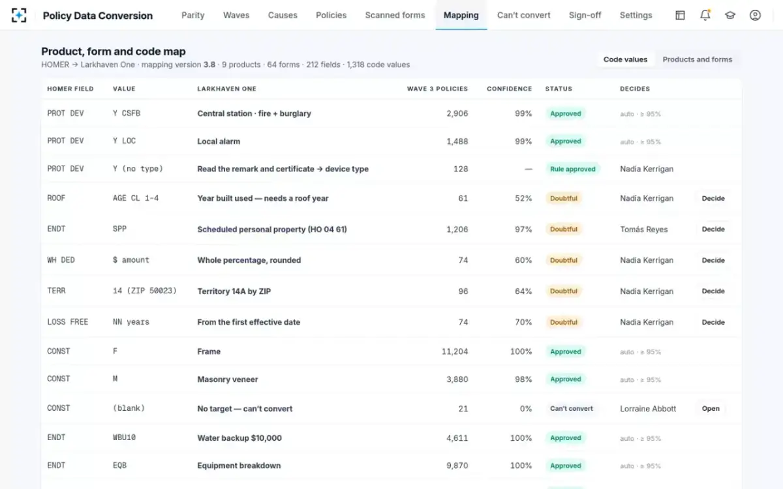This screenshot has width=783, height=489.
Task: Click Decide for TERR 14 row
Action: click(713, 291)
